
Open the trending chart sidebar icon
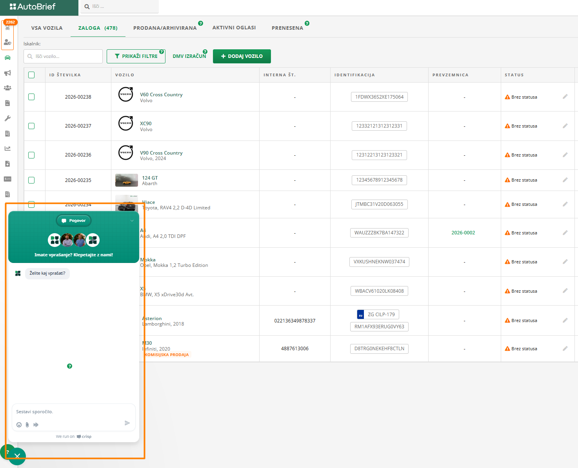pos(7,149)
